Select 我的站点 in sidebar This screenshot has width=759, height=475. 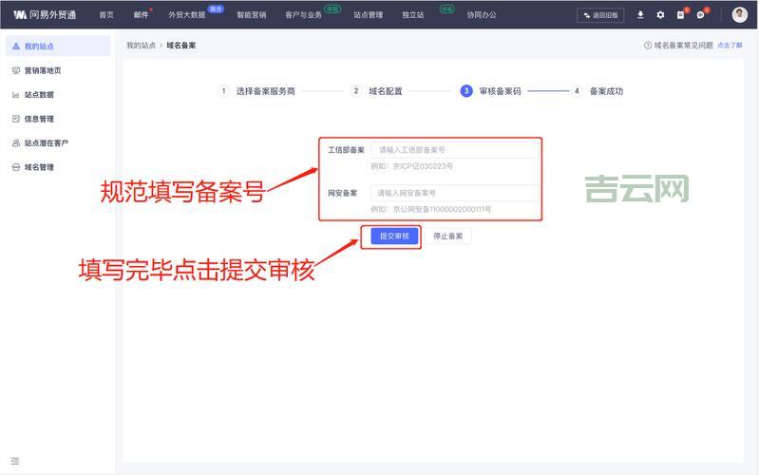[58, 46]
